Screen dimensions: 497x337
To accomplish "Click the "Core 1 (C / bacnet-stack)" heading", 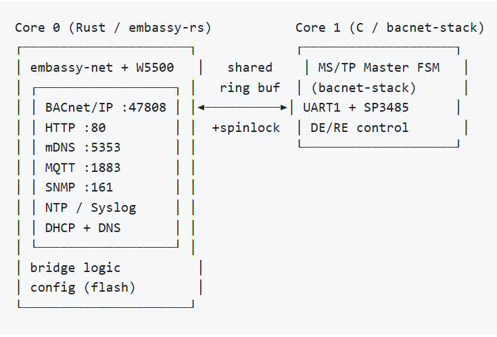I will [x=389, y=28].
